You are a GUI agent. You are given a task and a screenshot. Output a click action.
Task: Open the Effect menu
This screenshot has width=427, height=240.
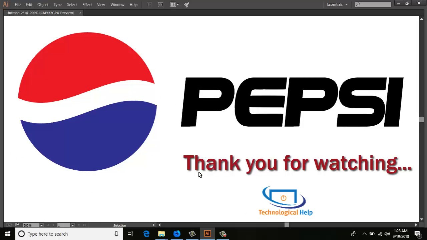coord(87,5)
